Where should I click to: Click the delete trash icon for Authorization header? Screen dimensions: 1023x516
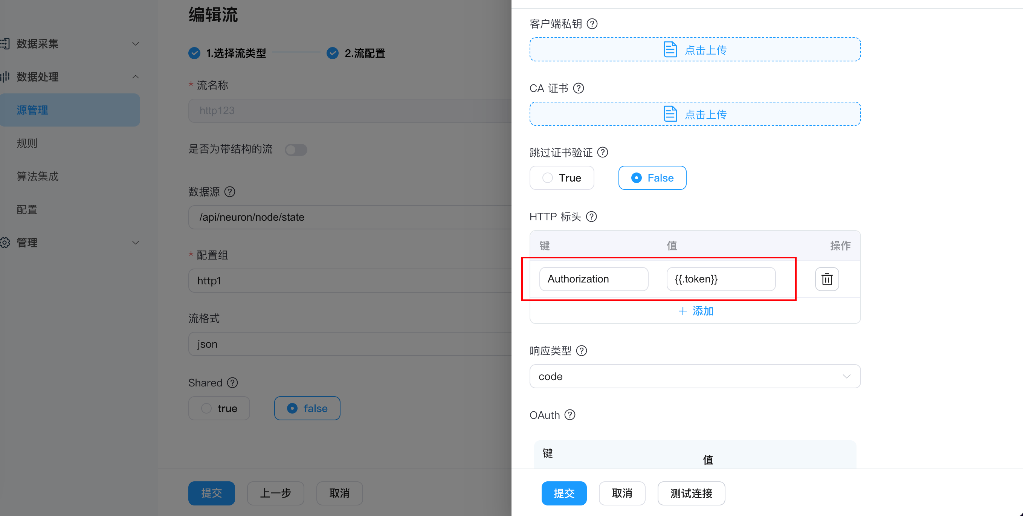coord(826,279)
